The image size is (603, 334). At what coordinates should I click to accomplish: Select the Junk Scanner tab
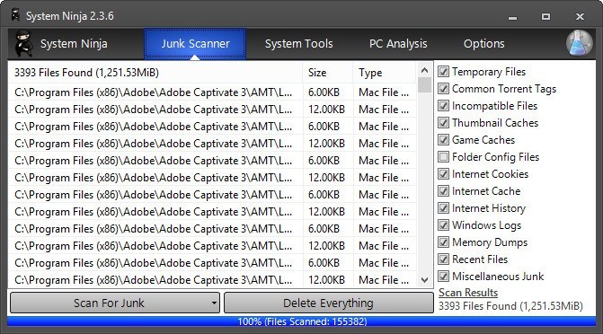tap(195, 44)
